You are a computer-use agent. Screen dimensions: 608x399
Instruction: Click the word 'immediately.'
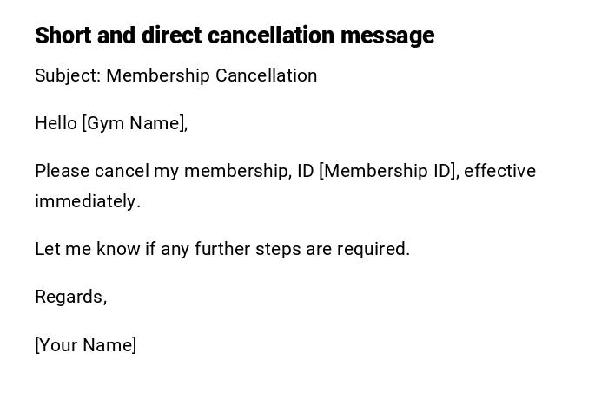click(x=88, y=201)
